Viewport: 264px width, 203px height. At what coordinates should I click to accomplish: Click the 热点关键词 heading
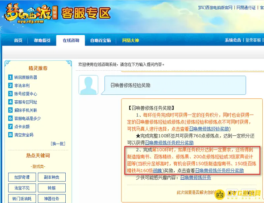(38, 155)
